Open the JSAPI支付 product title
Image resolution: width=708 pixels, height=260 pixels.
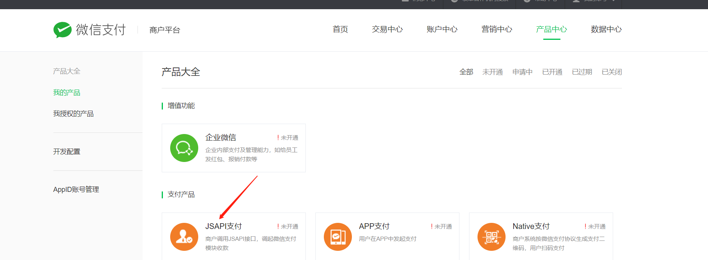(x=224, y=226)
